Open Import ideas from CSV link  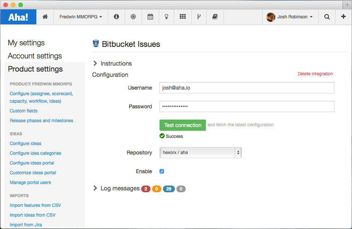click(x=33, y=215)
